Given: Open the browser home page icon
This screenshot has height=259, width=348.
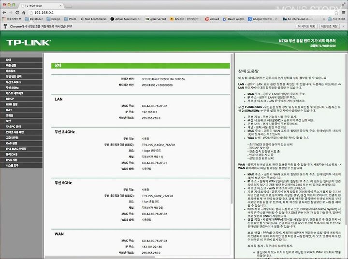Looking at the screenshot, I should pyautogui.click(x=24, y=13).
